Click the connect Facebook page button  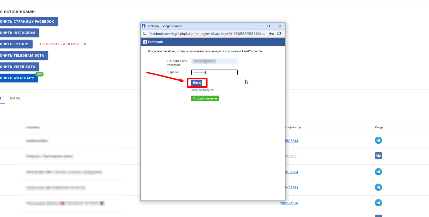click(28, 21)
